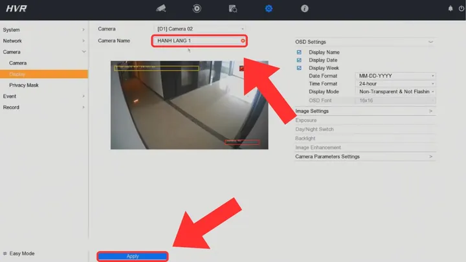Click the Apply button
Screen dimensions: 466x262
[x=133, y=256]
